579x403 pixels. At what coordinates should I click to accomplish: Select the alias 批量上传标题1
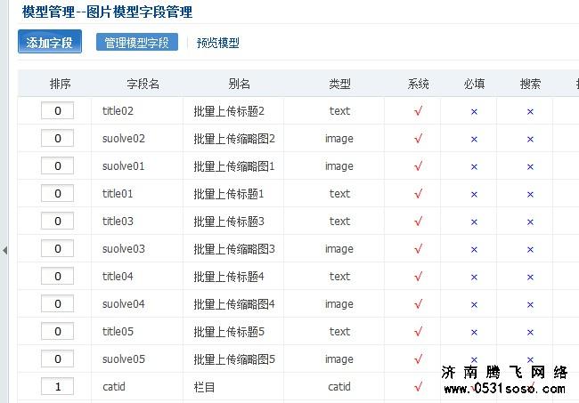(229, 194)
